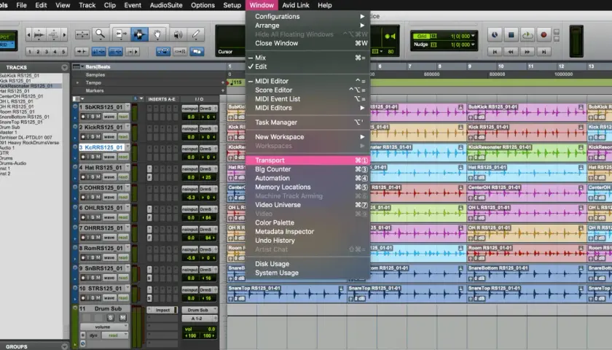
Task: Open Nudge value dropdown
Action: tap(473, 44)
